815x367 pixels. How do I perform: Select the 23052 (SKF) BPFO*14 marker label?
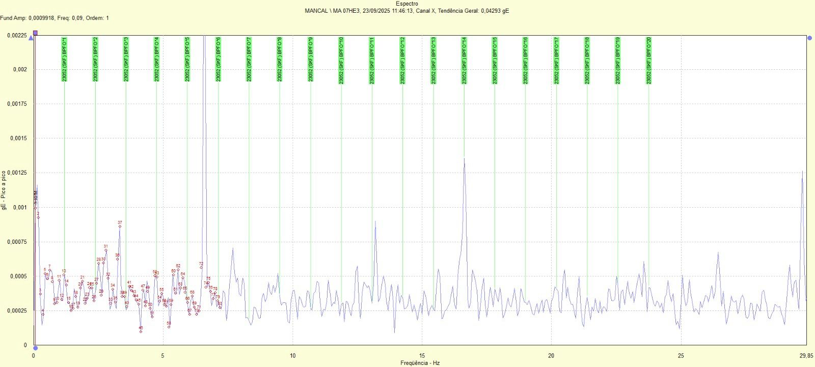(x=464, y=60)
